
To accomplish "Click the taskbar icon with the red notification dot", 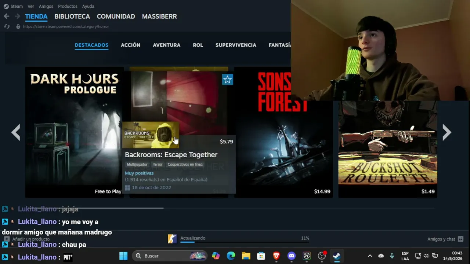I will [322, 256].
